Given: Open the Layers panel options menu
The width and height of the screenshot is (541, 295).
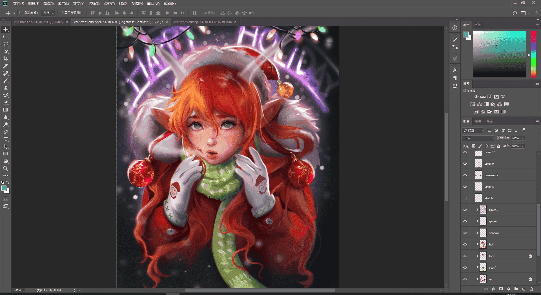Looking at the screenshot, I should pyautogui.click(x=537, y=121).
